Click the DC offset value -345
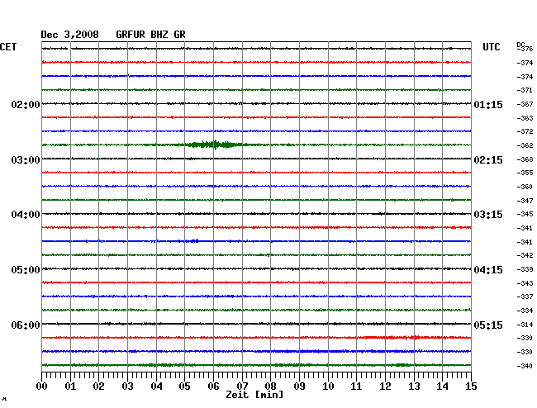 pyautogui.click(x=525, y=214)
